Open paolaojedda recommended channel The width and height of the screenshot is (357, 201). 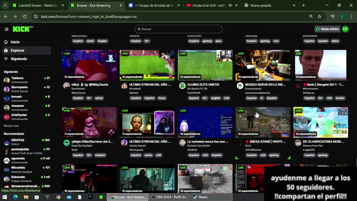click(x=26, y=151)
